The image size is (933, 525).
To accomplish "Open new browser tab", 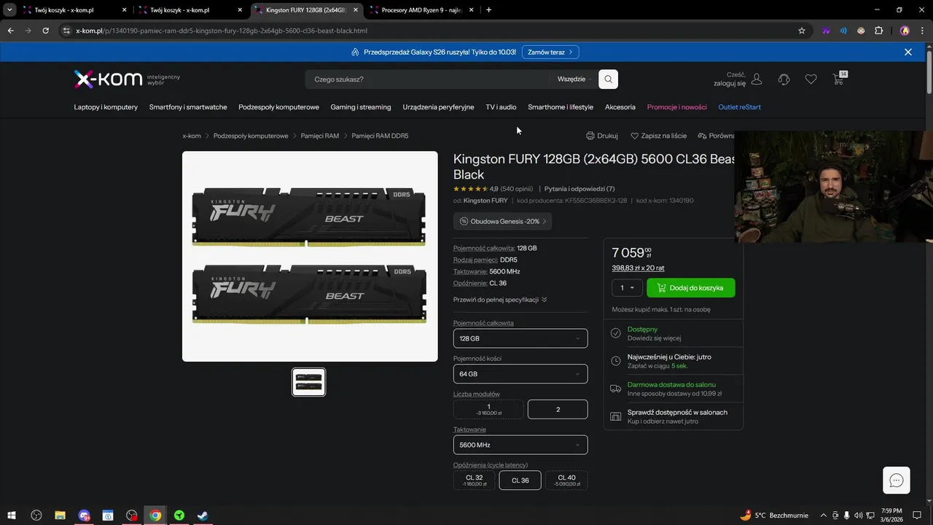I will 488,10.
